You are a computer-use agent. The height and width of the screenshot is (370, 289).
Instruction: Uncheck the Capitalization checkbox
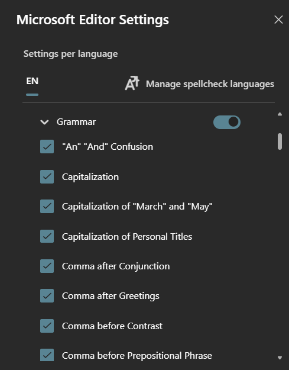[47, 176]
